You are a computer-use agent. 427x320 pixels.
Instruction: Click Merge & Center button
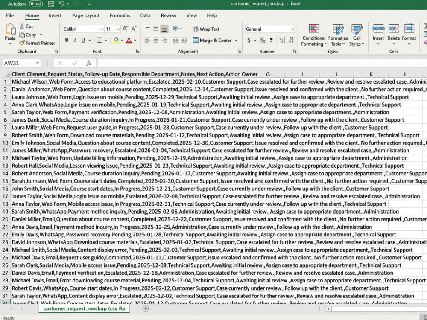coord(212,40)
